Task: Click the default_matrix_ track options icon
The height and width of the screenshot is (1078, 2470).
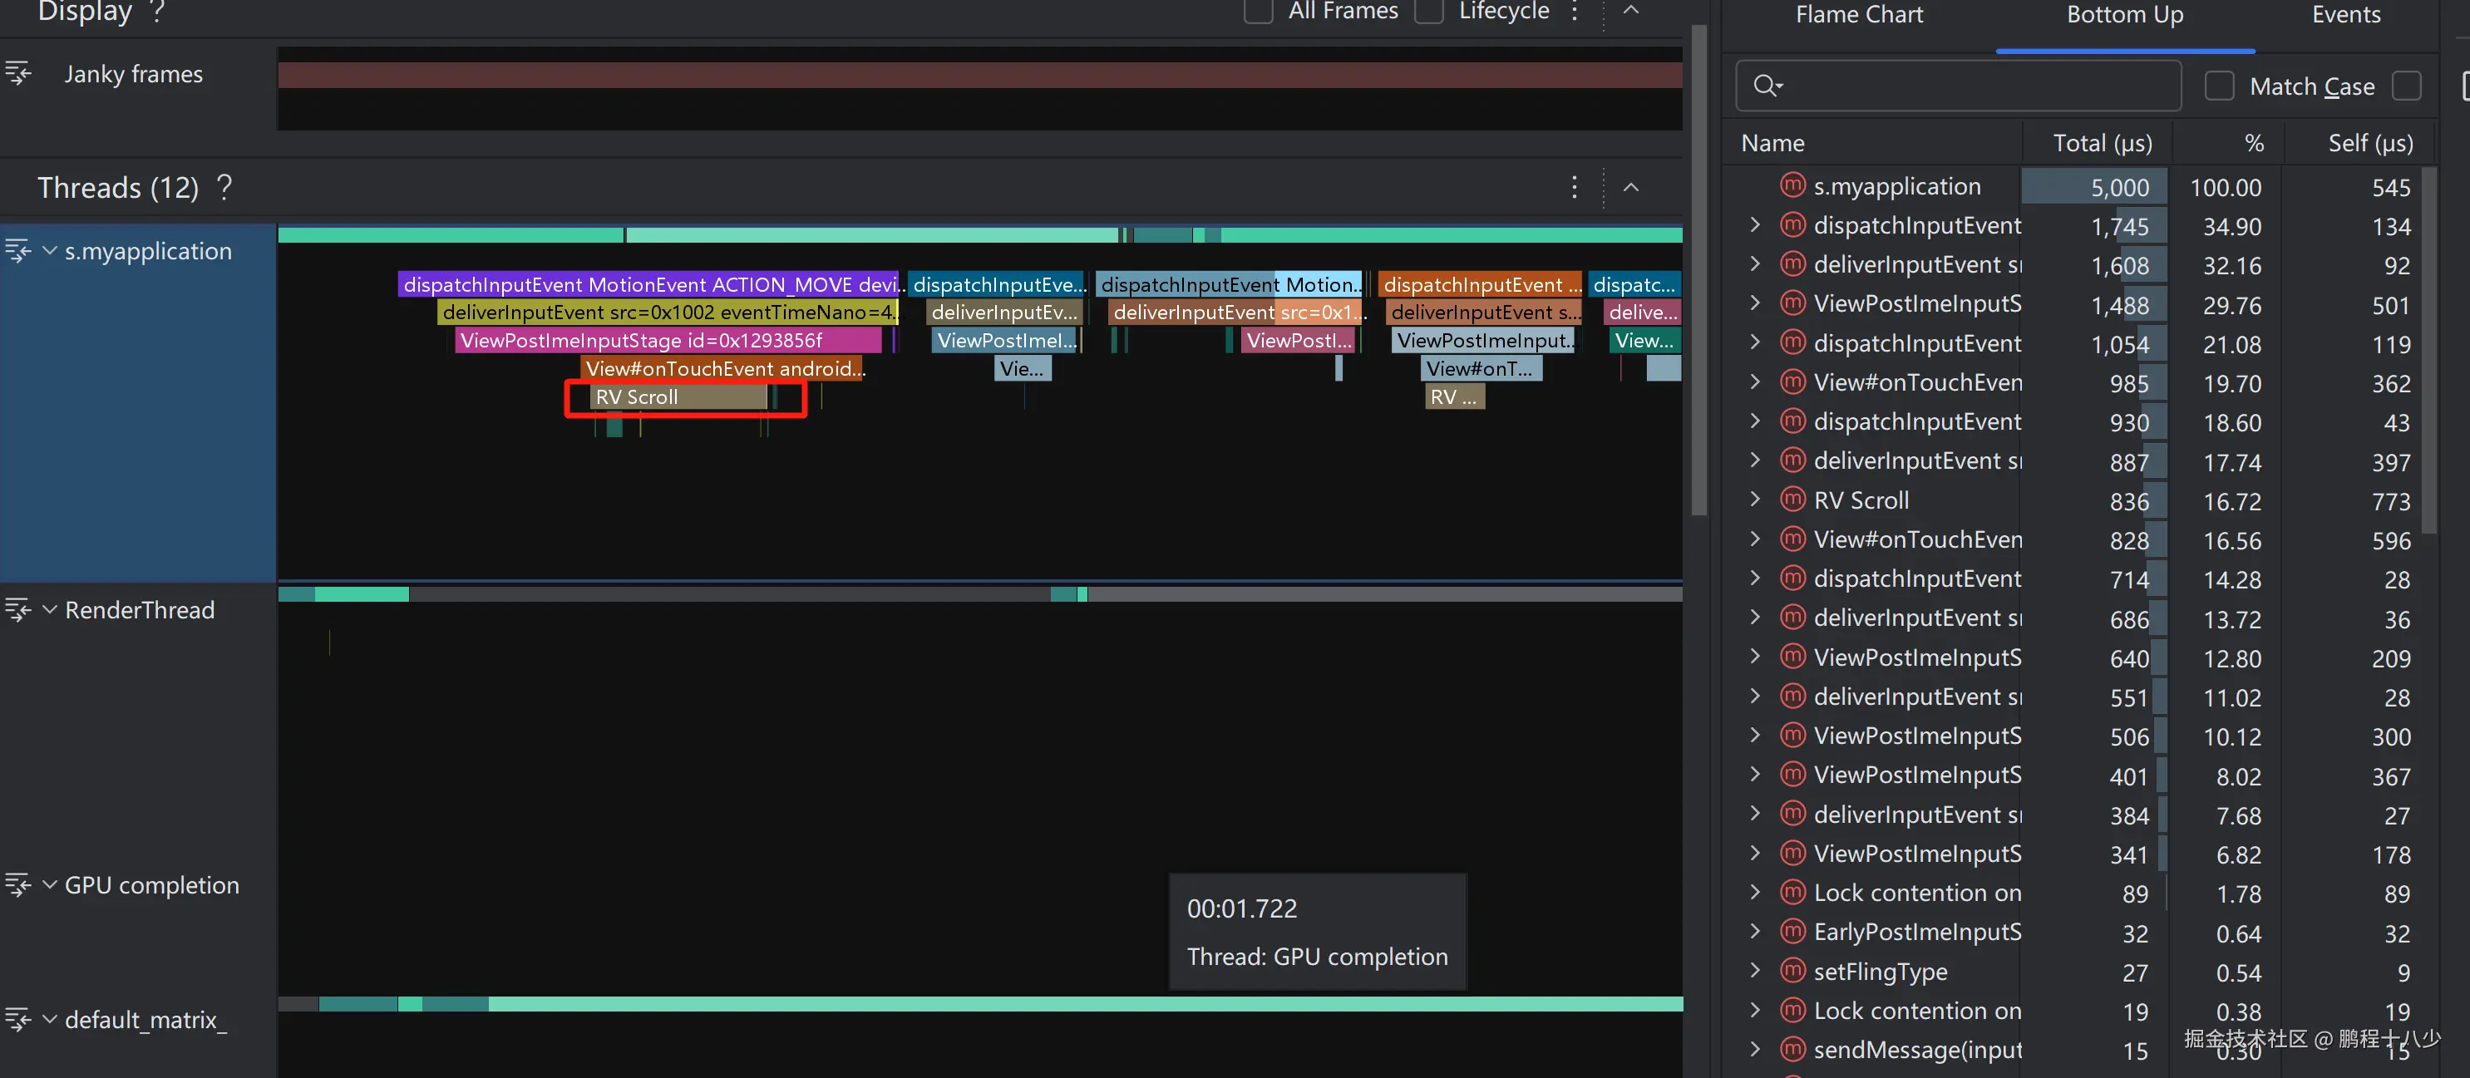Action: point(17,1019)
